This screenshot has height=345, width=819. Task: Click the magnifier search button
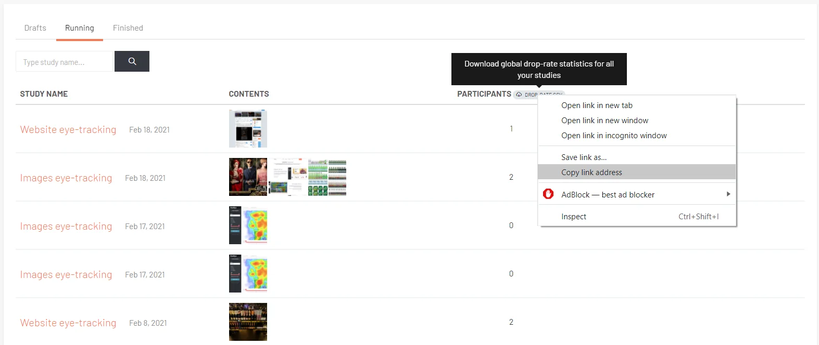click(132, 61)
